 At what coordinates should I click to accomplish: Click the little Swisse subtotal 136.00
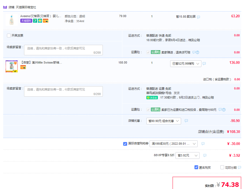(x=235, y=62)
